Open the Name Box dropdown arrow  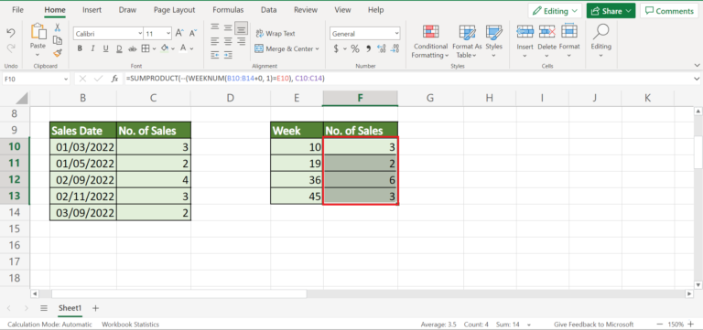click(66, 79)
